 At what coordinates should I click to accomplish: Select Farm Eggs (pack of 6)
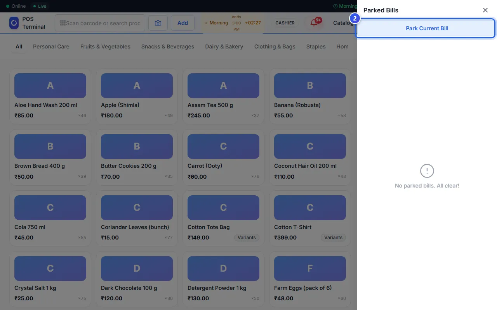point(310,279)
